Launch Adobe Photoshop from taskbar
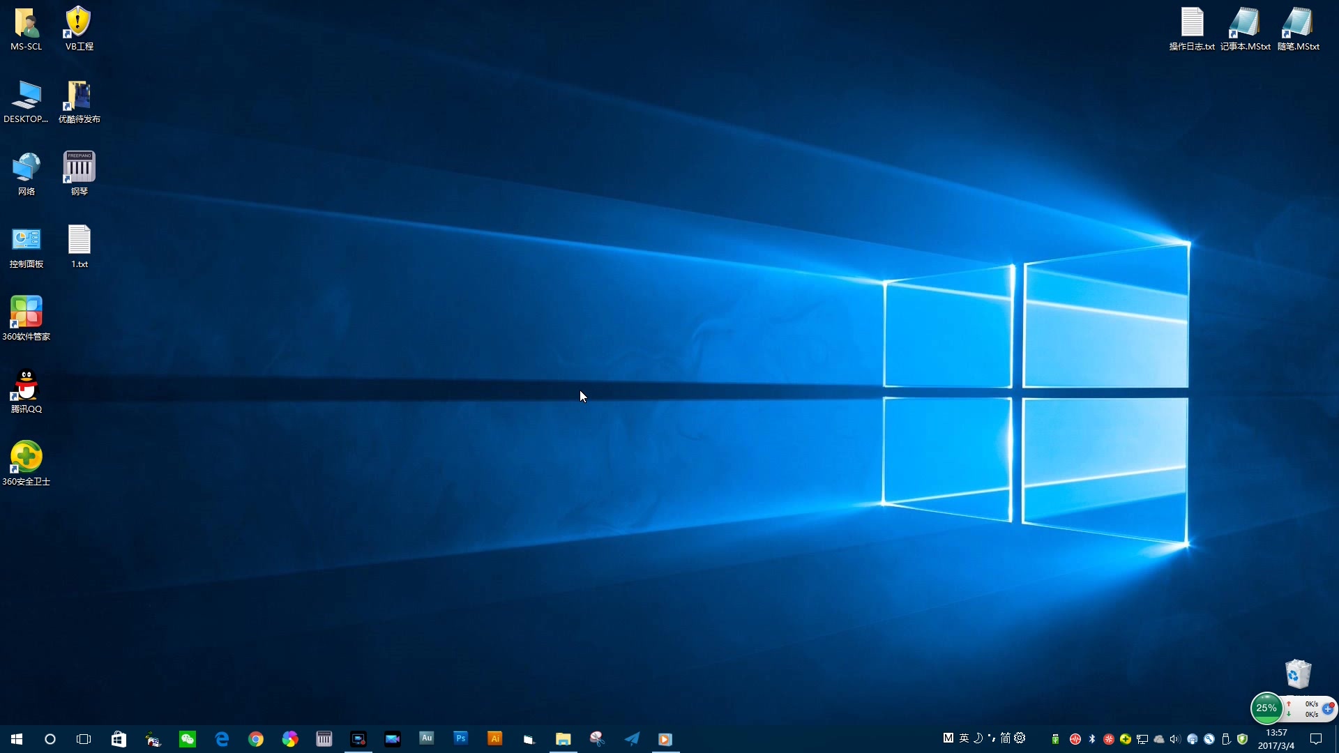 tap(461, 738)
